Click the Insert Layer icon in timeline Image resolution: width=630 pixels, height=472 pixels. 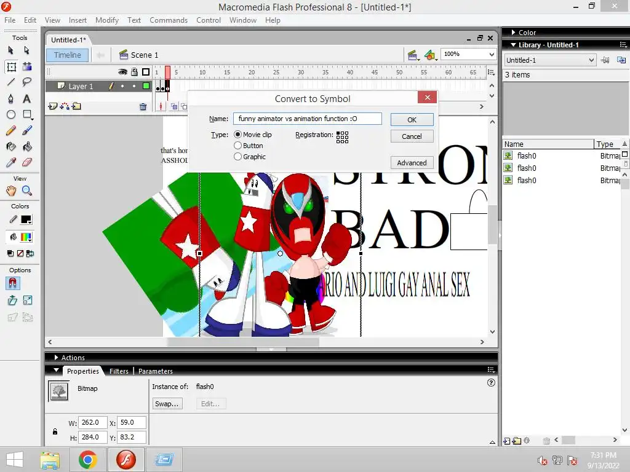[53, 106]
